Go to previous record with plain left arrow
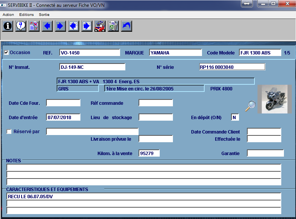296x219 pixels. 47,26
